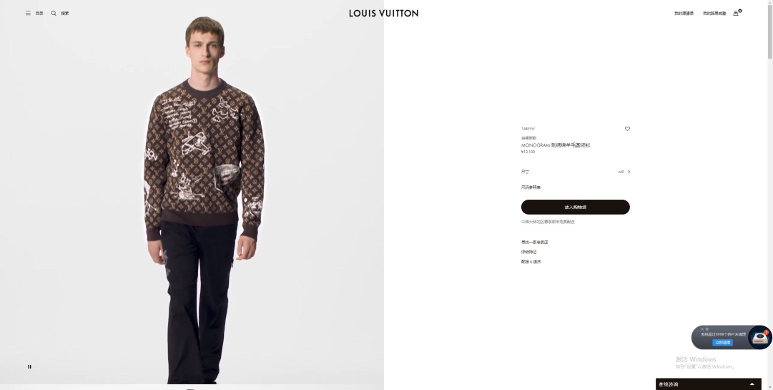This screenshot has height=390, width=773.
Task: Close the disk cleanup popup
Action: click(702, 329)
